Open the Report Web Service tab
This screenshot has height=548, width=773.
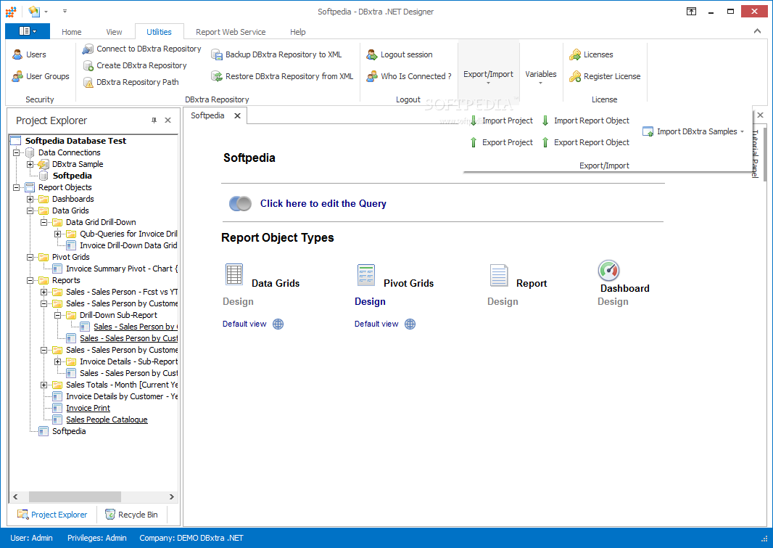[231, 31]
